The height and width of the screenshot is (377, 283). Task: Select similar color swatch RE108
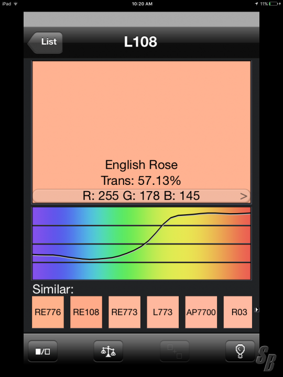[x=86, y=312]
